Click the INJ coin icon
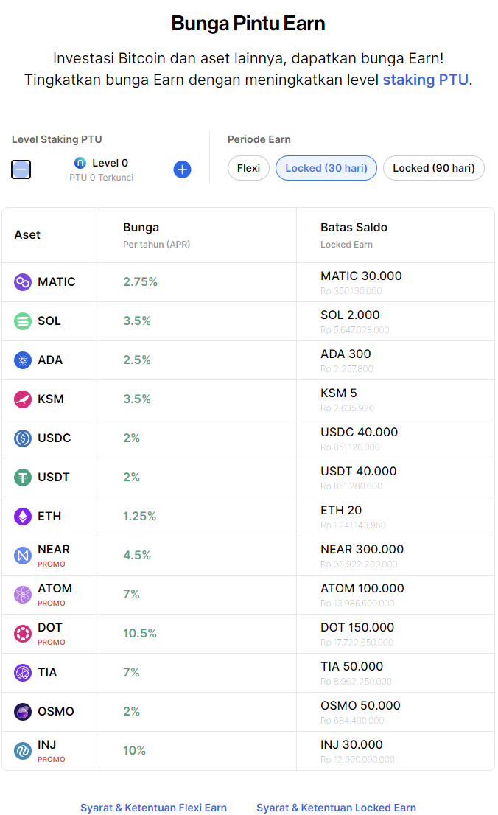Image resolution: width=498 pixels, height=815 pixels. [x=22, y=751]
